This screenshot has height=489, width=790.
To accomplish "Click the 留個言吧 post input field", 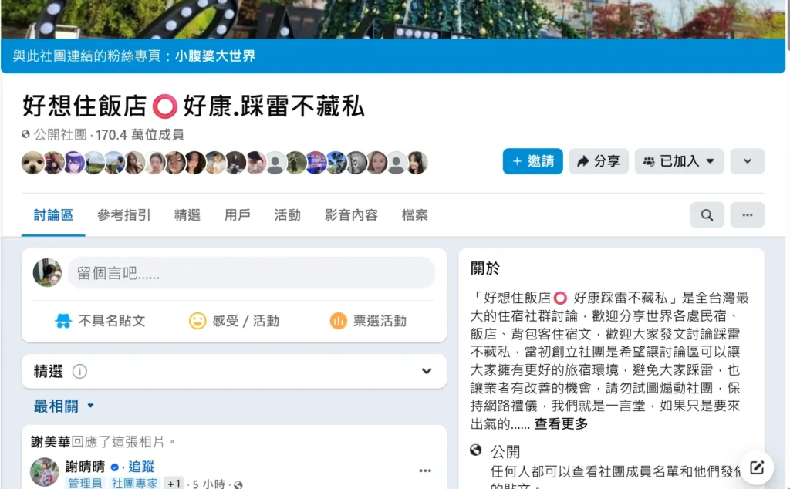I will 251,273.
